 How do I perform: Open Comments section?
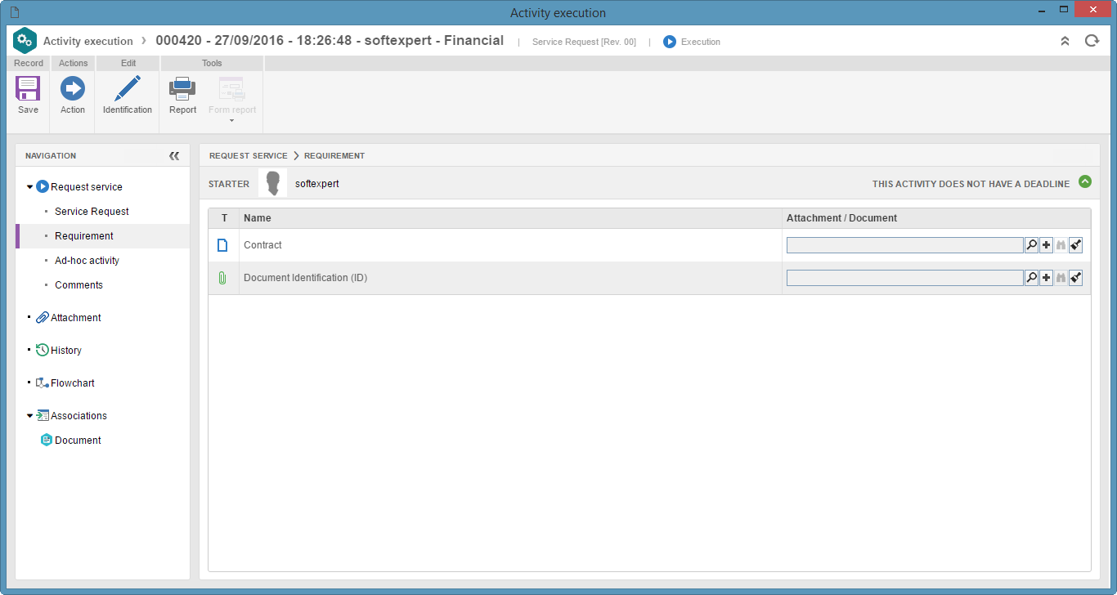click(x=79, y=285)
